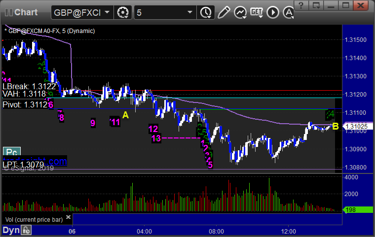Start bar replay with the play icon
The width and height of the screenshot is (375, 237).
pyautogui.click(x=273, y=12)
